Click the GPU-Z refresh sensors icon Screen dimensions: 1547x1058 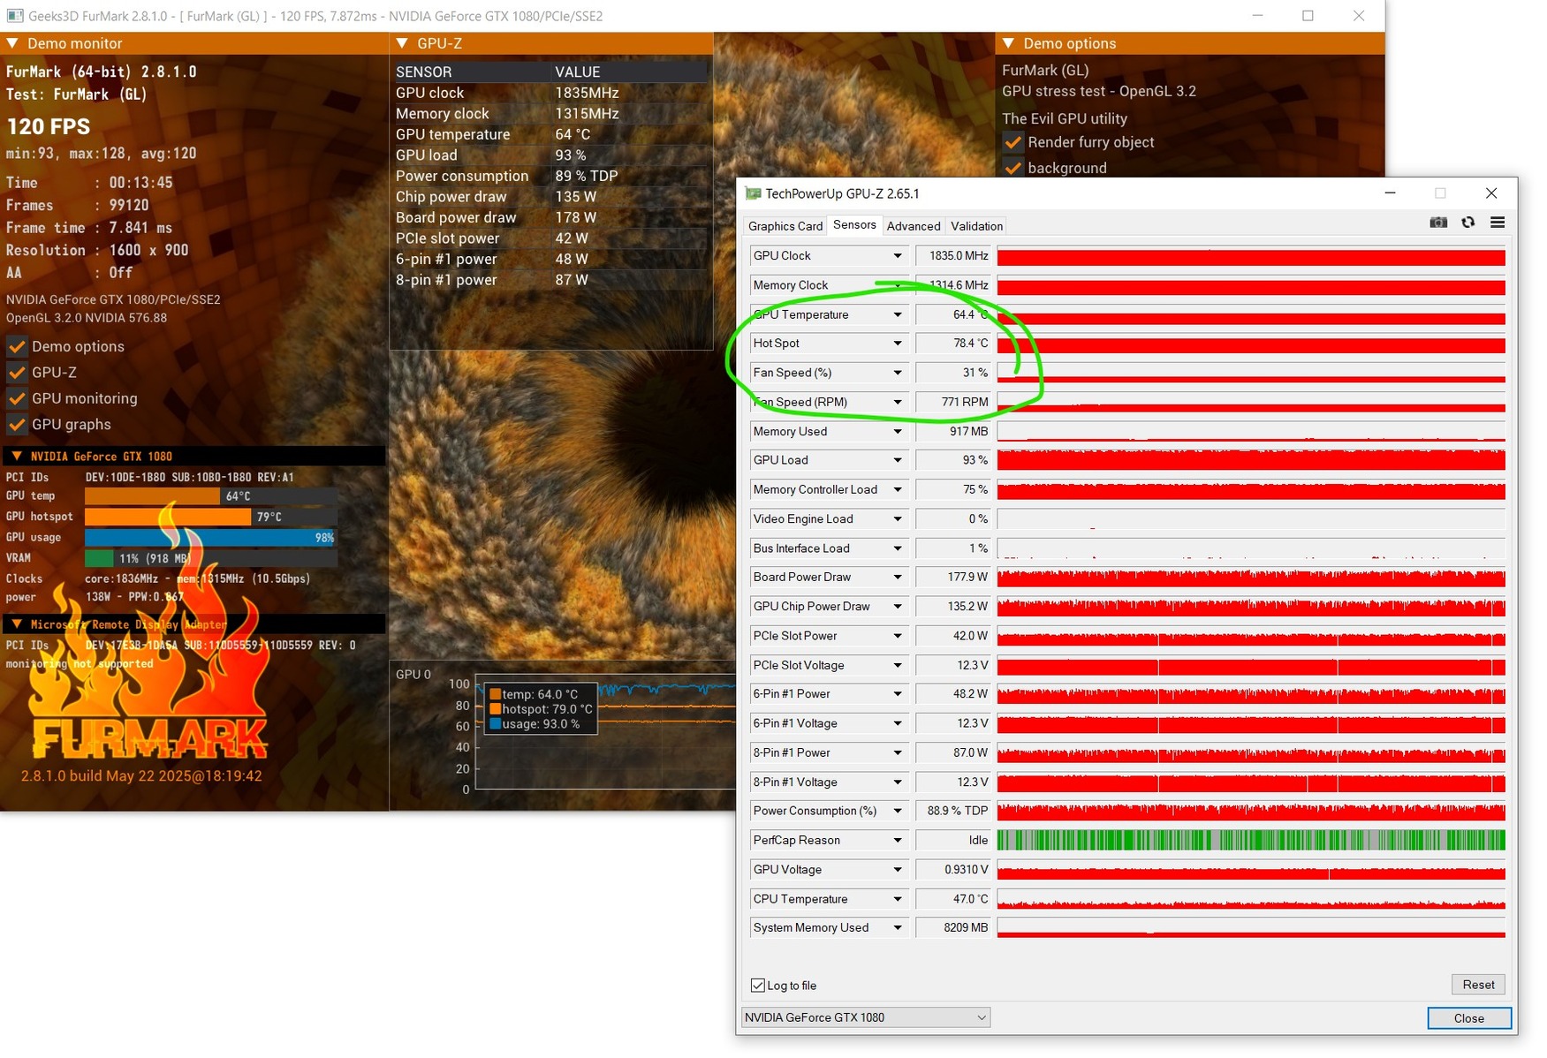(1468, 223)
